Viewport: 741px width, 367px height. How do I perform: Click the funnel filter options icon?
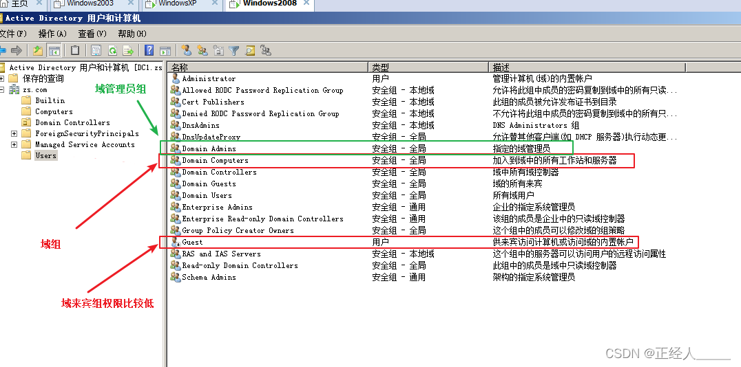(234, 50)
